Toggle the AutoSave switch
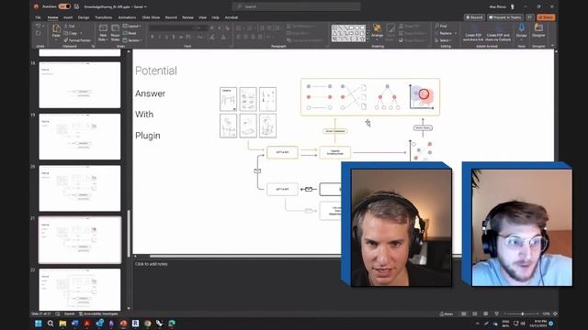The width and height of the screenshot is (588, 330). pos(64,6)
